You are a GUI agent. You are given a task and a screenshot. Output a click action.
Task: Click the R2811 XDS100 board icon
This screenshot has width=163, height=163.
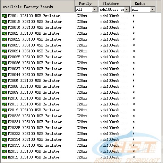point(5,151)
